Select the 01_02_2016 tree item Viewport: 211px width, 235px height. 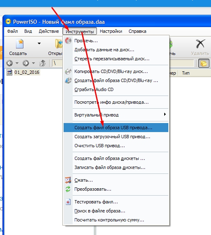27,73
